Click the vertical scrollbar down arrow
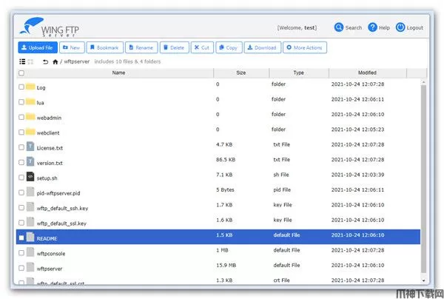This screenshot has width=444, height=299. point(423,281)
